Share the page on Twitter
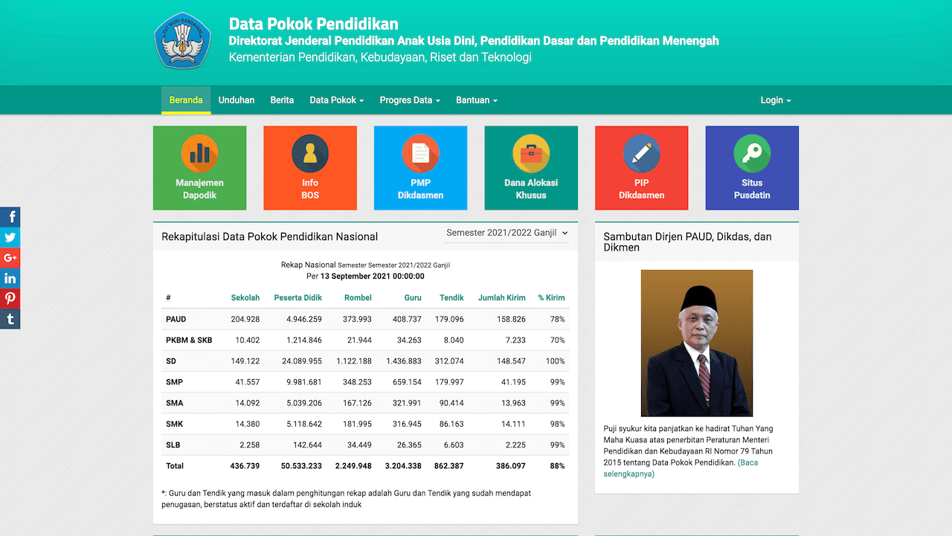Screen dimensions: 952x536 pos(10,238)
